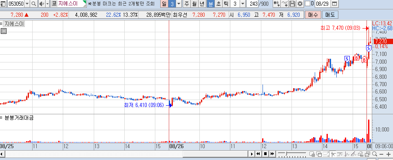Open the minute interval 3 dropdown arrow
This screenshot has height=160, width=393.
243,4
